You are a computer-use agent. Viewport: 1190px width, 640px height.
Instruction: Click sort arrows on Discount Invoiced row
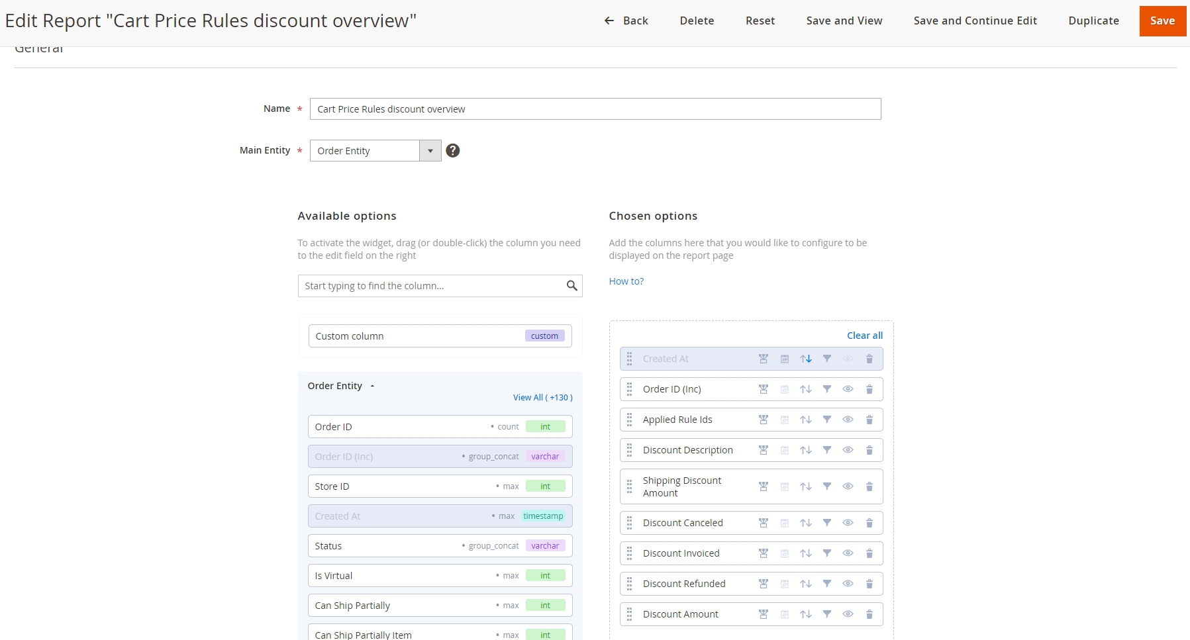click(806, 553)
